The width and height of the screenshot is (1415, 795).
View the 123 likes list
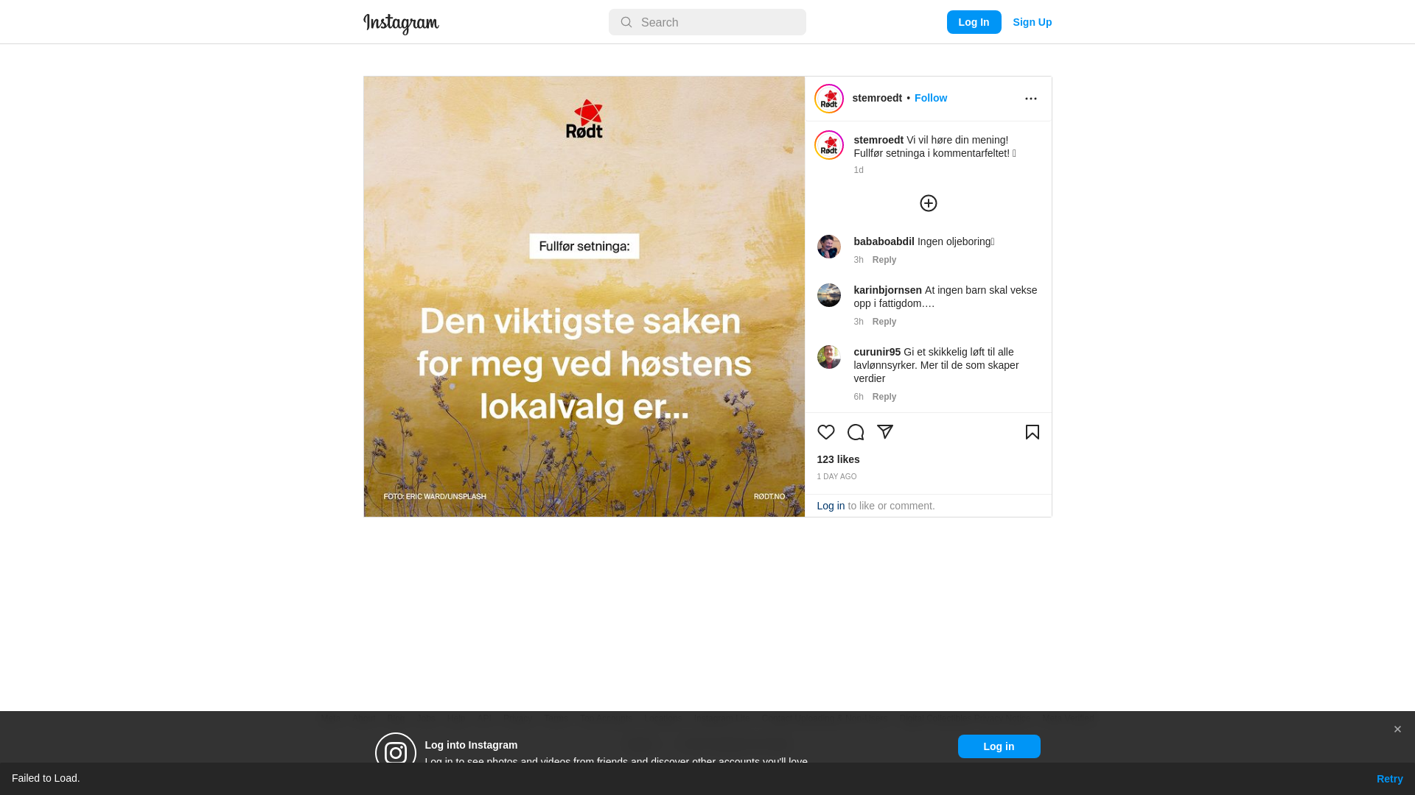pos(838,459)
